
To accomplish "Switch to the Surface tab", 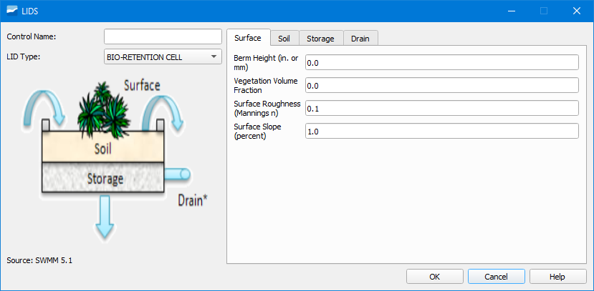I will (248, 38).
